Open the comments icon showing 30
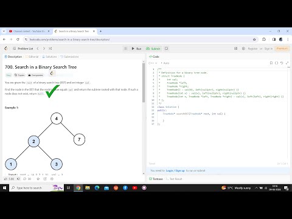Screen dimensions: 292x219 [27, 179]
